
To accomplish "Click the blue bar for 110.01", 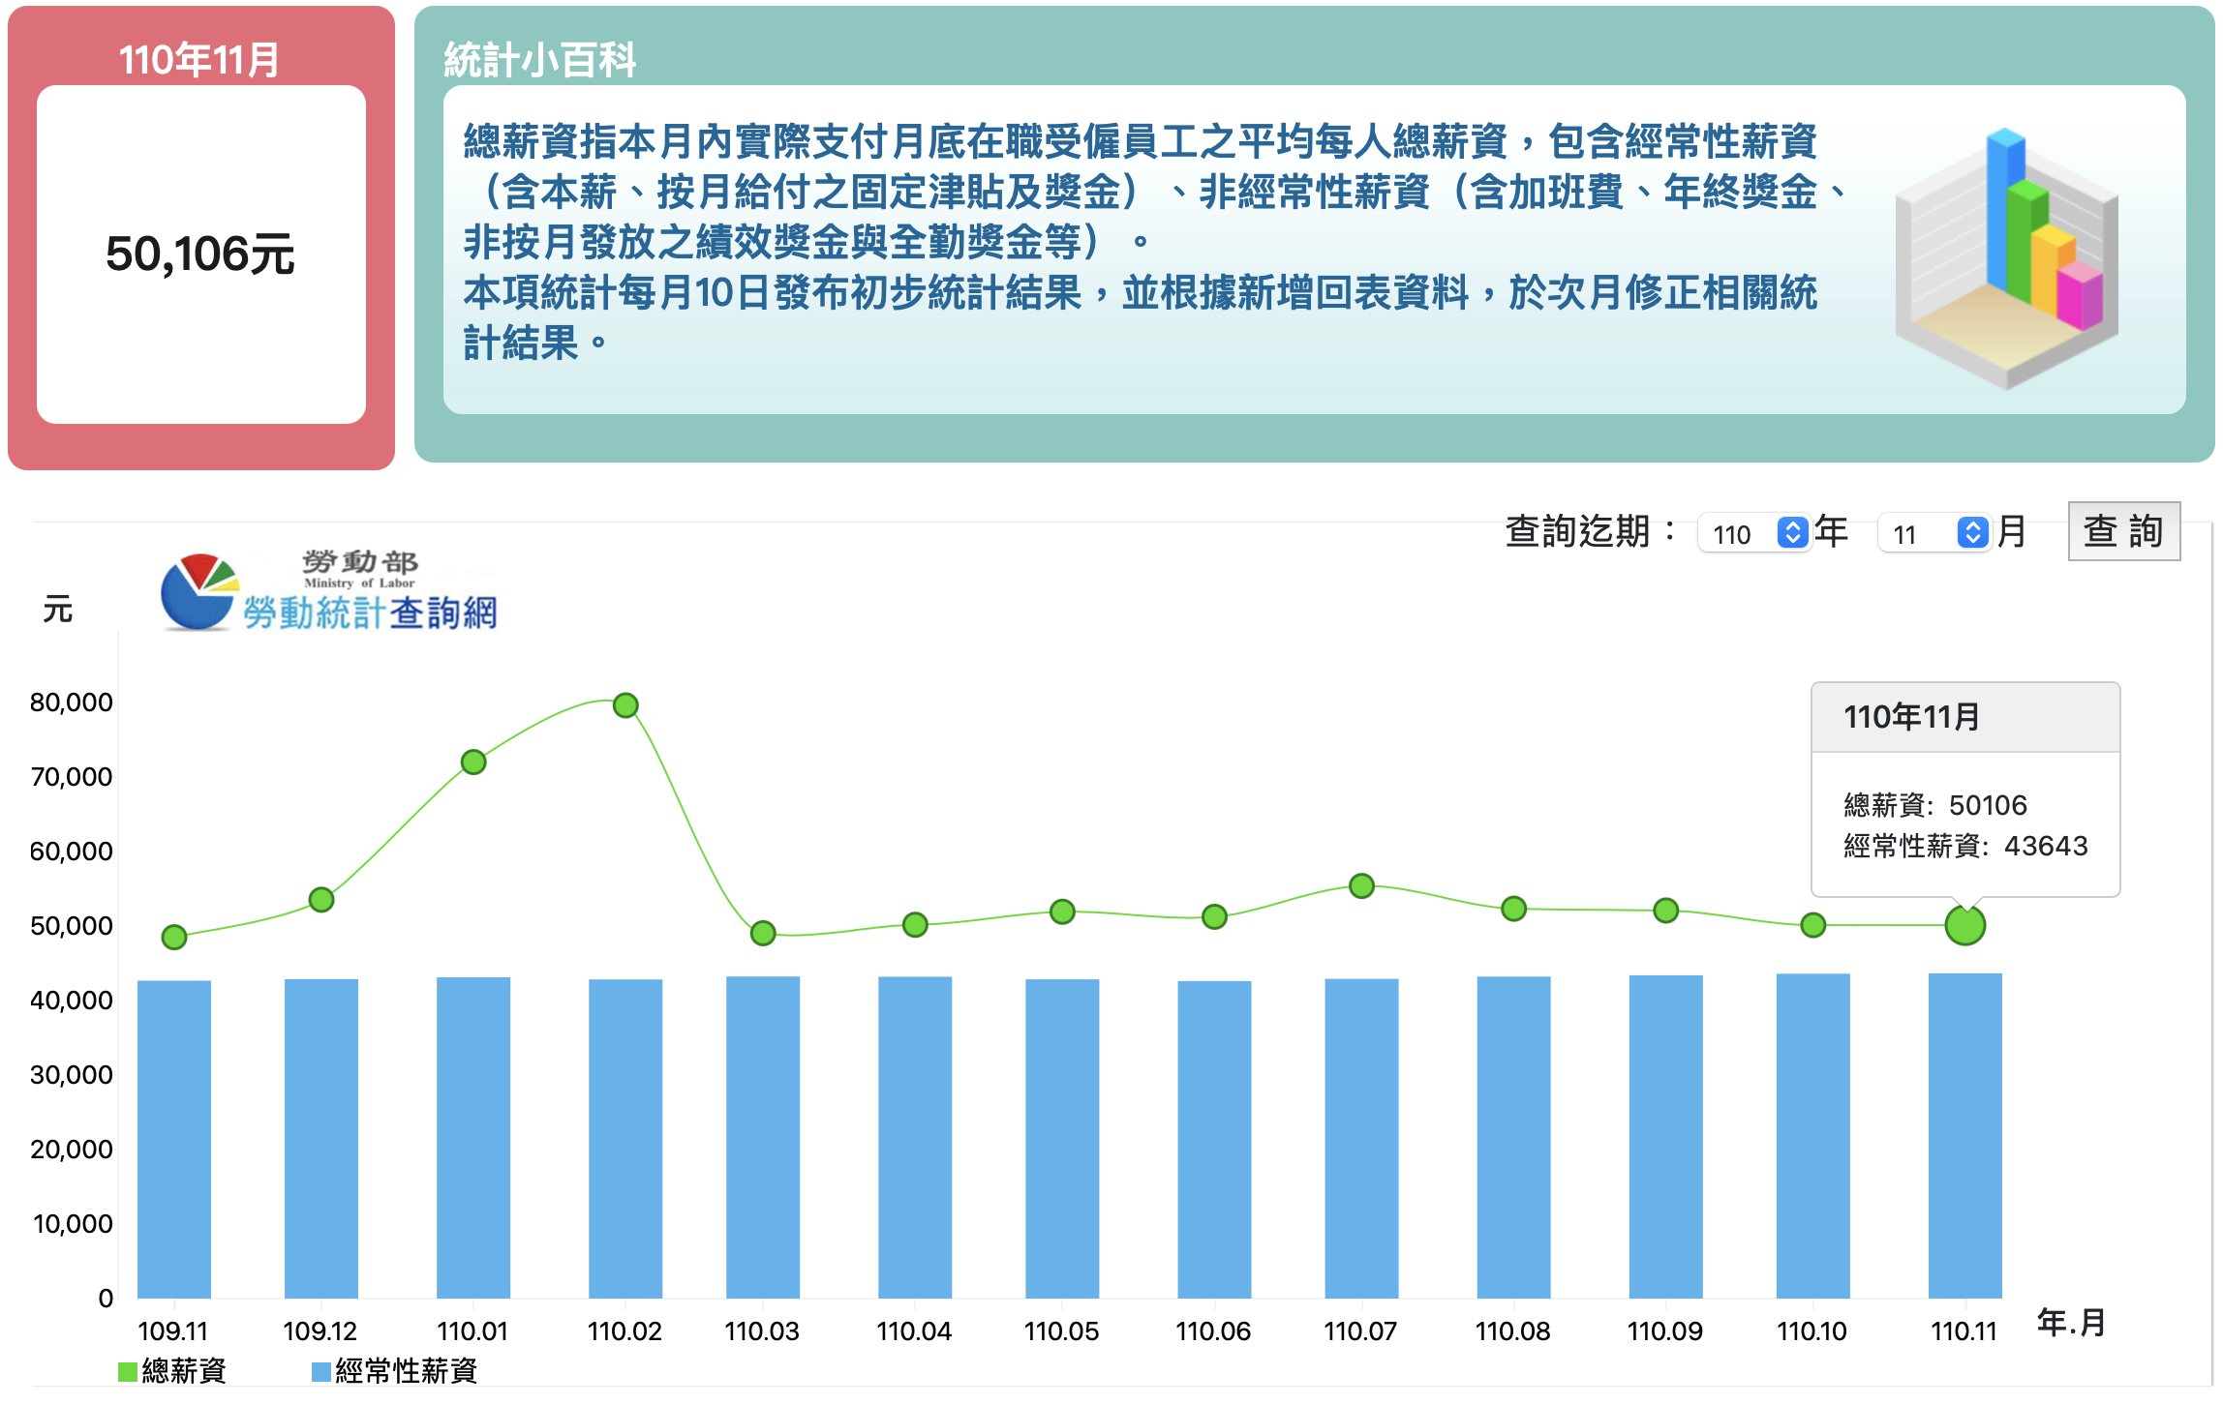I will pos(473,1137).
